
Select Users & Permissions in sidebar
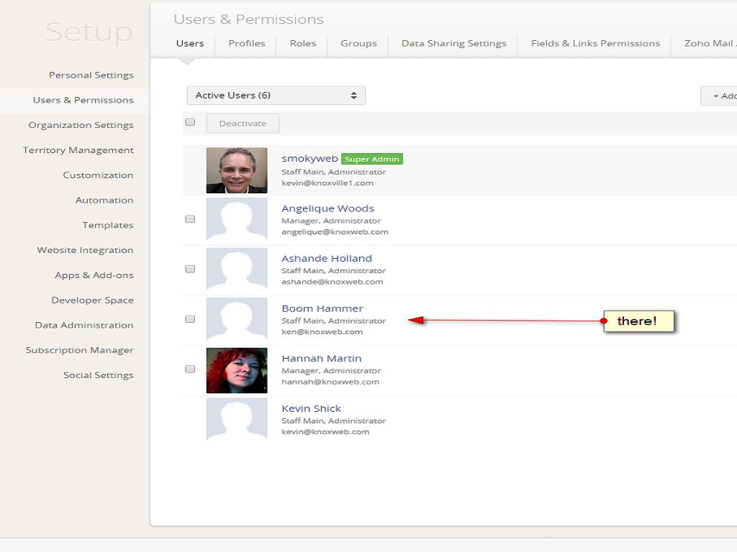pyautogui.click(x=83, y=100)
